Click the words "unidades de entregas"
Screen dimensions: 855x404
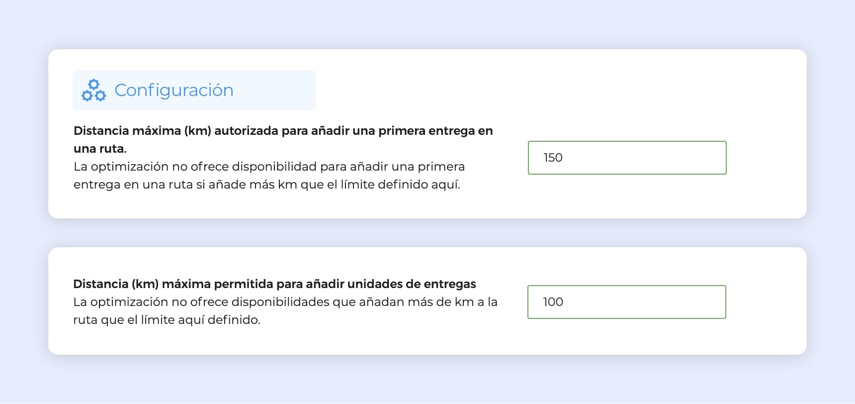click(412, 284)
